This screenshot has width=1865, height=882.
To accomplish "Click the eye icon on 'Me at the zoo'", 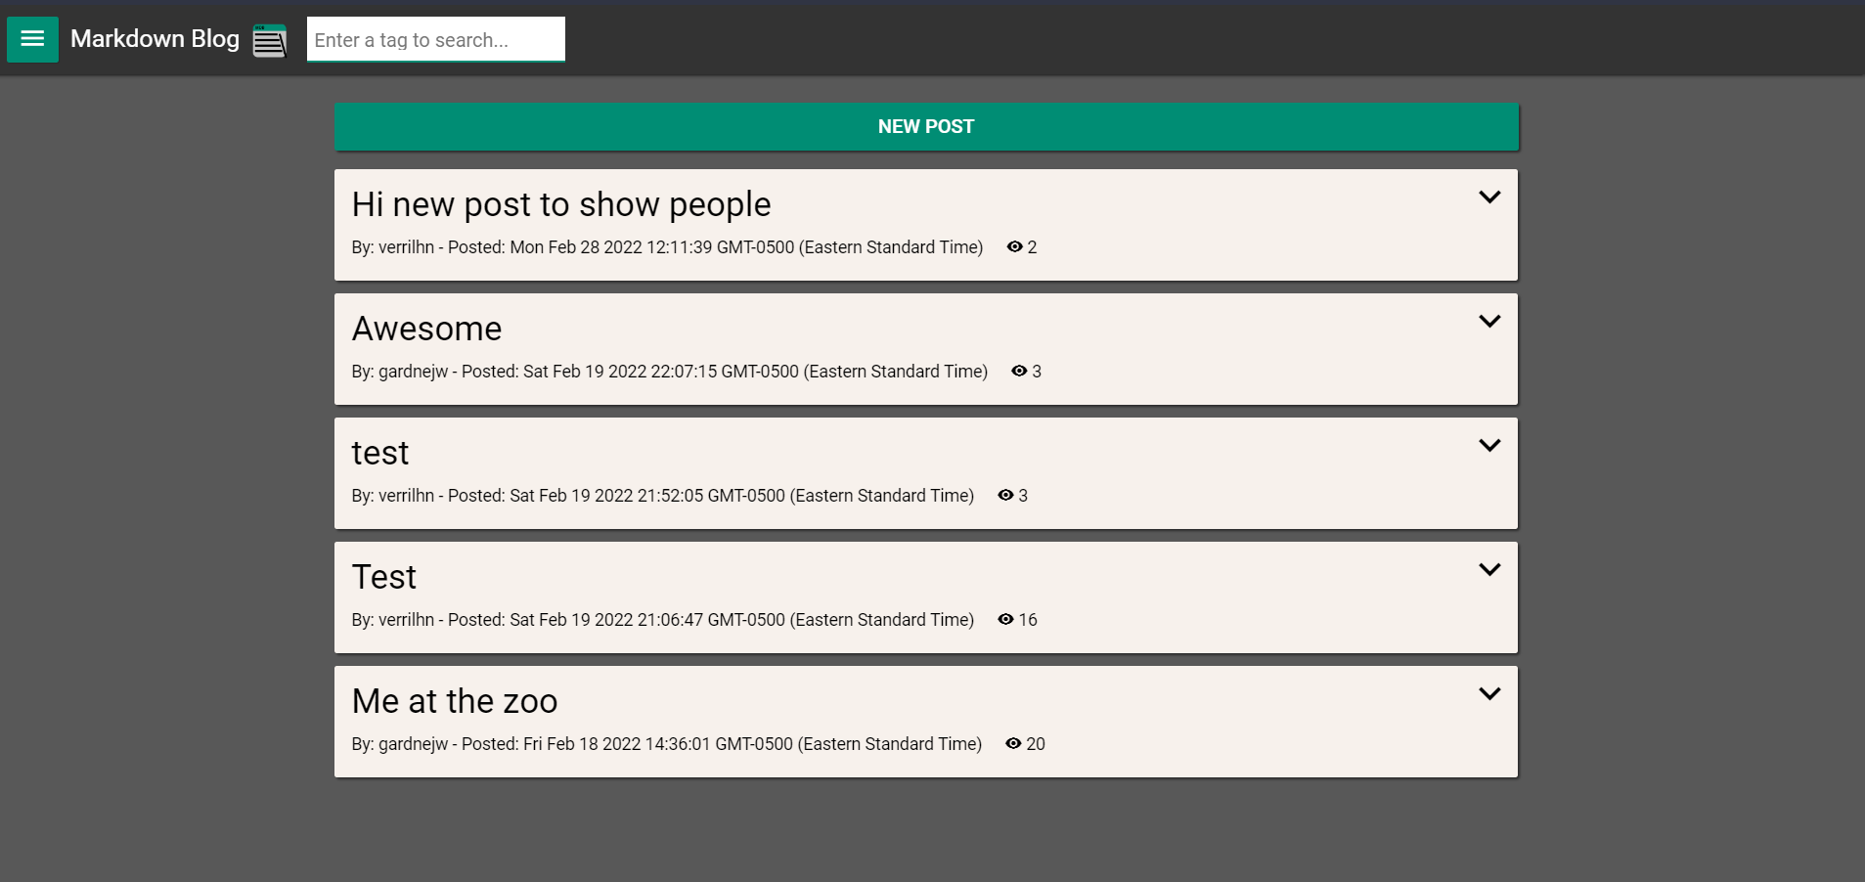I will 1013,744.
